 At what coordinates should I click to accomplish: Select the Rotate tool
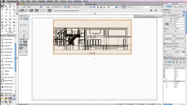[x=10, y=25]
